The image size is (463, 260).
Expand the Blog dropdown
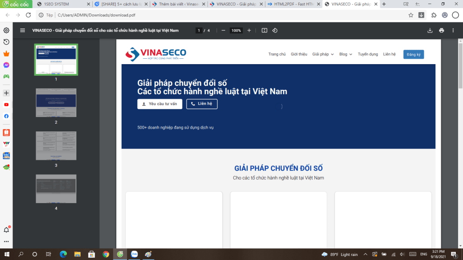pos(345,54)
